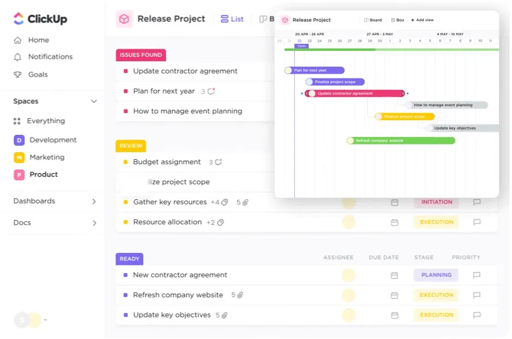
Task: Click INITIATION stage on Gather key resources
Action: (x=436, y=202)
